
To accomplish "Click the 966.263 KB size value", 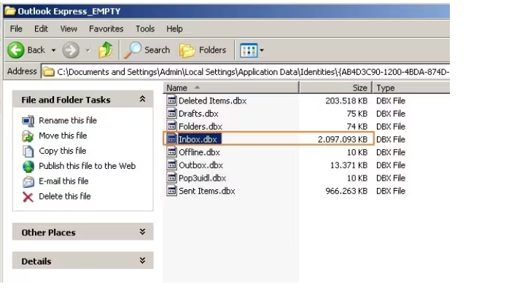I will pos(346,191).
